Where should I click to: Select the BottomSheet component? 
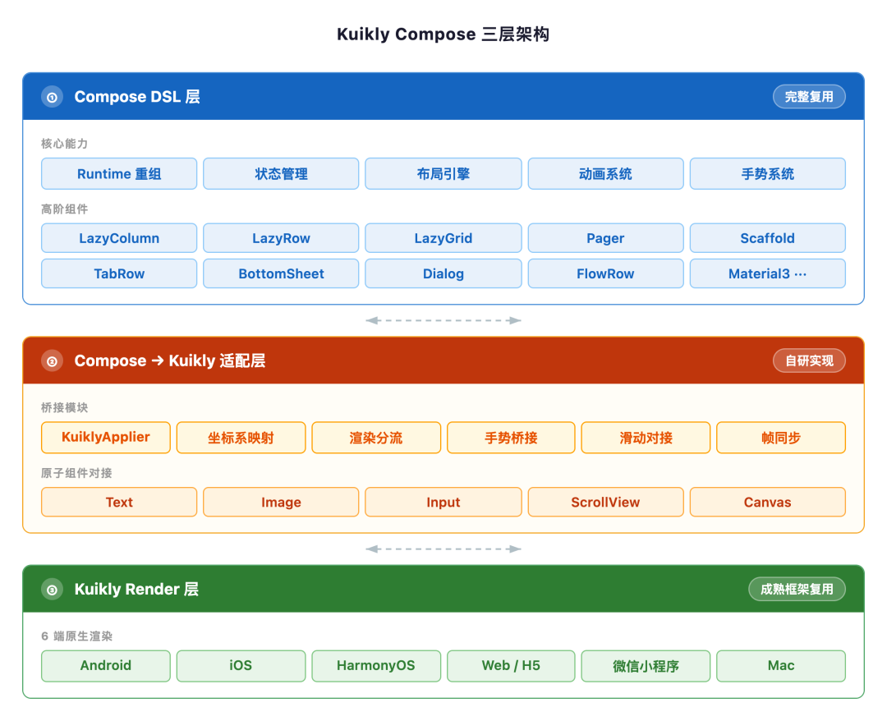pyautogui.click(x=281, y=273)
